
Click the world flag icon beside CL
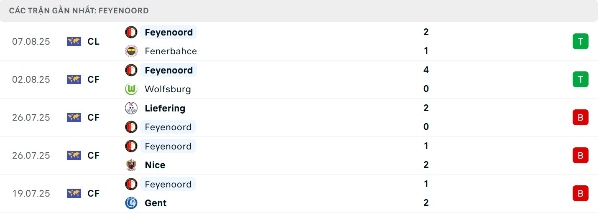click(x=74, y=41)
